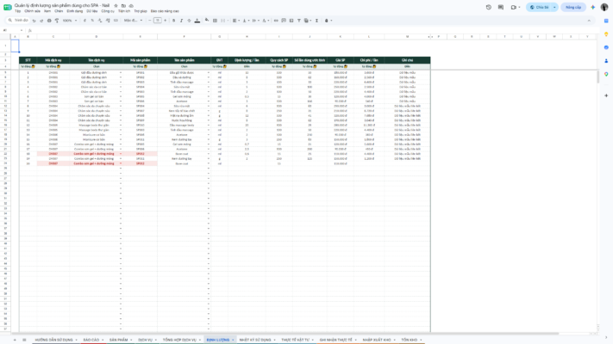Click the Insert link icon

click(x=276, y=21)
